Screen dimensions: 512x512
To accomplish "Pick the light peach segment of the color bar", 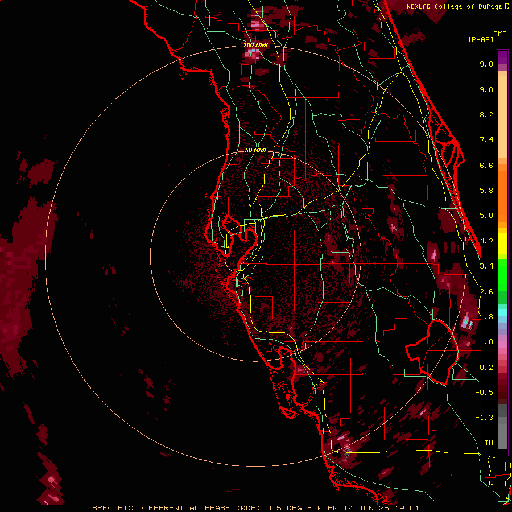I will click(x=502, y=117).
